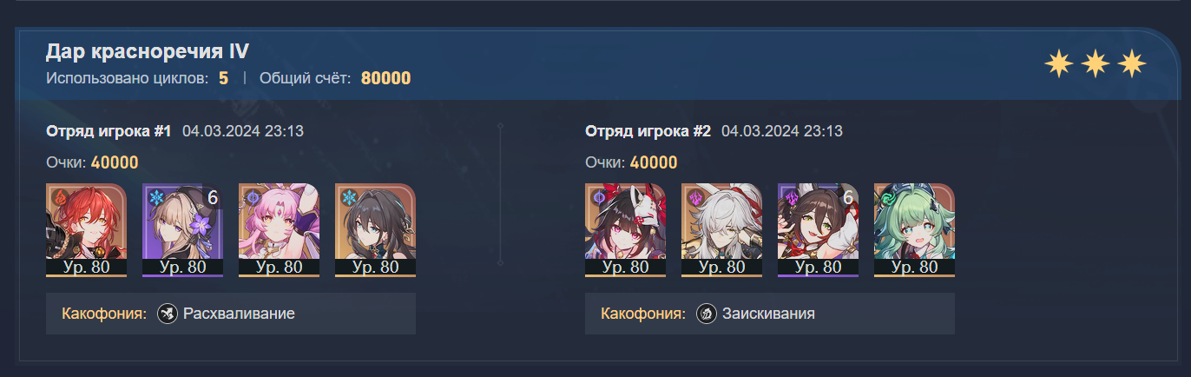Select the red-haired fire character portrait
Viewport: 1191px width, 377px height.
(86, 230)
